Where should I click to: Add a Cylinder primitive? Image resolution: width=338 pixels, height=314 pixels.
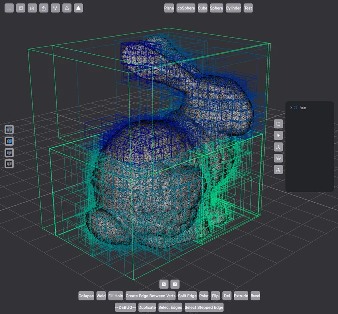tap(233, 8)
